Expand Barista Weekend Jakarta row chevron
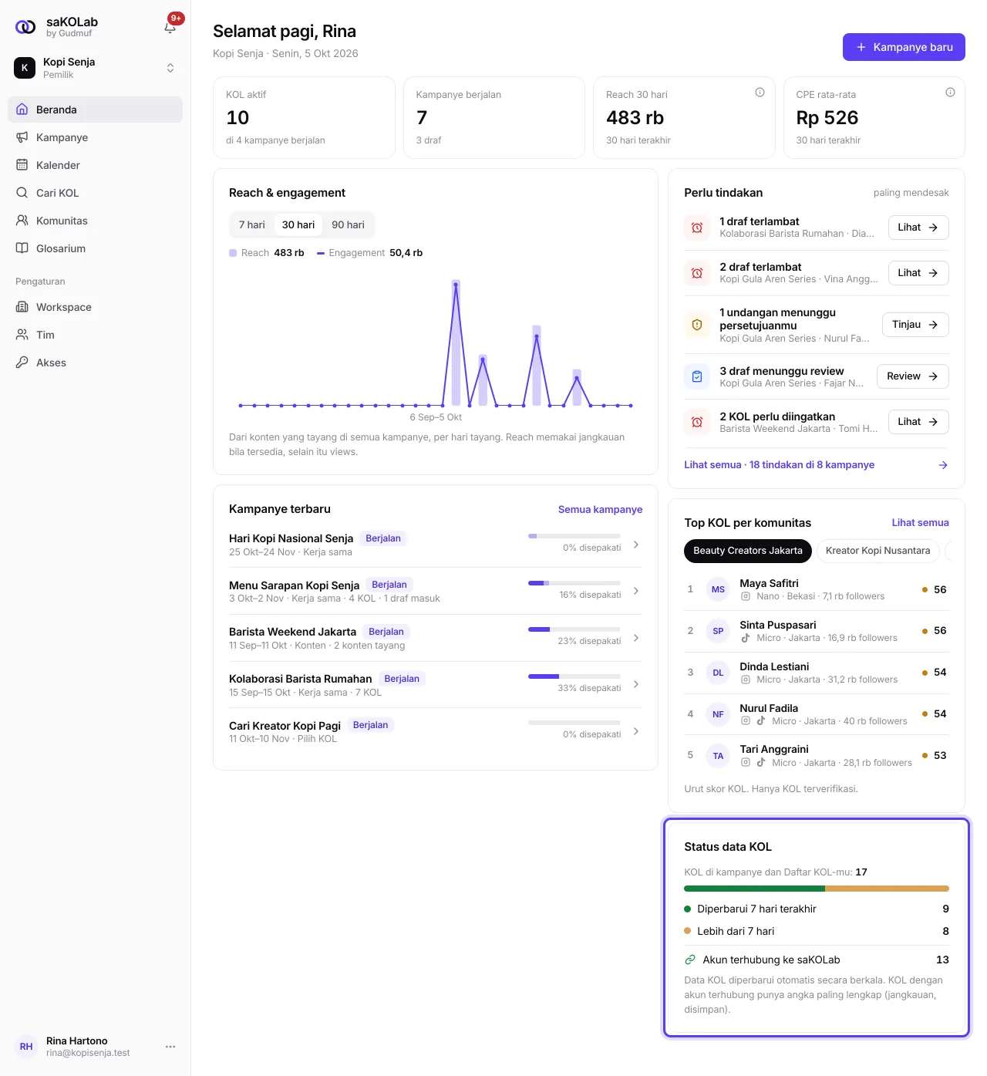The width and height of the screenshot is (987, 1076). [636, 638]
